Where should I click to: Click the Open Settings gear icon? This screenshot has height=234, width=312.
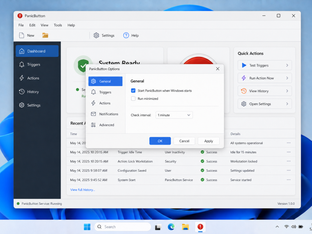pos(244,104)
